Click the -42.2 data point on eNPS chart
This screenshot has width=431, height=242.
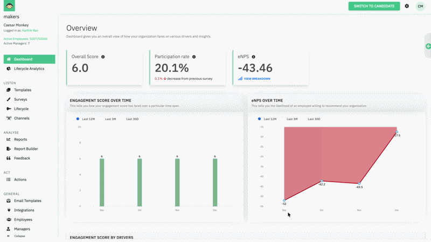(322, 182)
